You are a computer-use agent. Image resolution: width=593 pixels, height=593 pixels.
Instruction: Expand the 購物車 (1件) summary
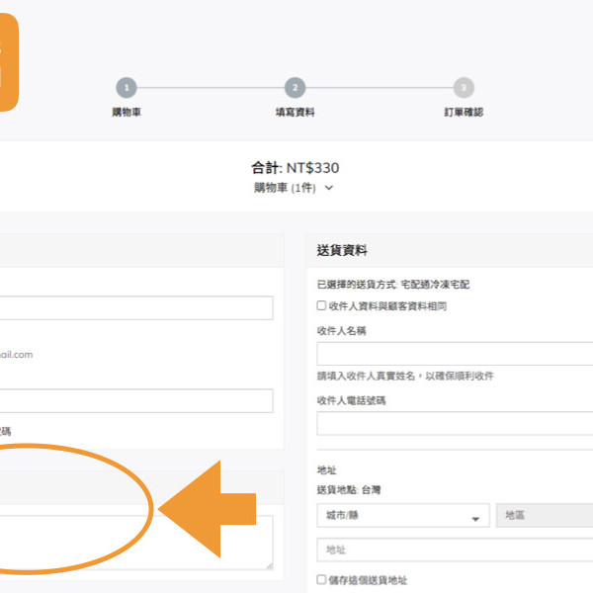coord(295,187)
